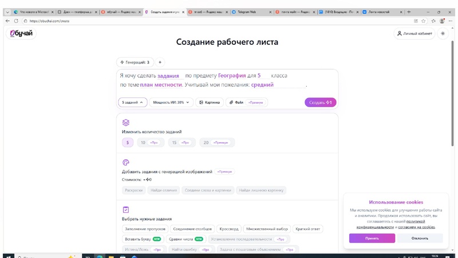This screenshot has height=258, width=458.
Task: Click the address bar URL
Action: tap(49, 21)
